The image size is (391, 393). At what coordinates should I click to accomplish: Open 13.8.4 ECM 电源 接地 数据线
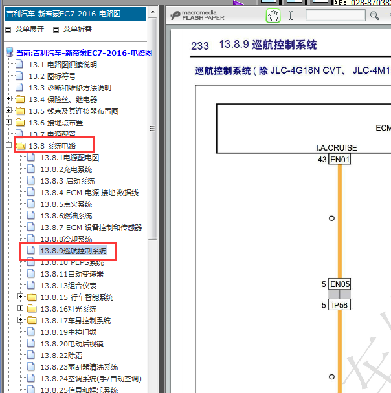pyautogui.click(x=89, y=193)
